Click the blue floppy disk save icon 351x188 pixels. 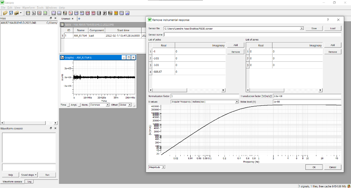tap(11, 13)
